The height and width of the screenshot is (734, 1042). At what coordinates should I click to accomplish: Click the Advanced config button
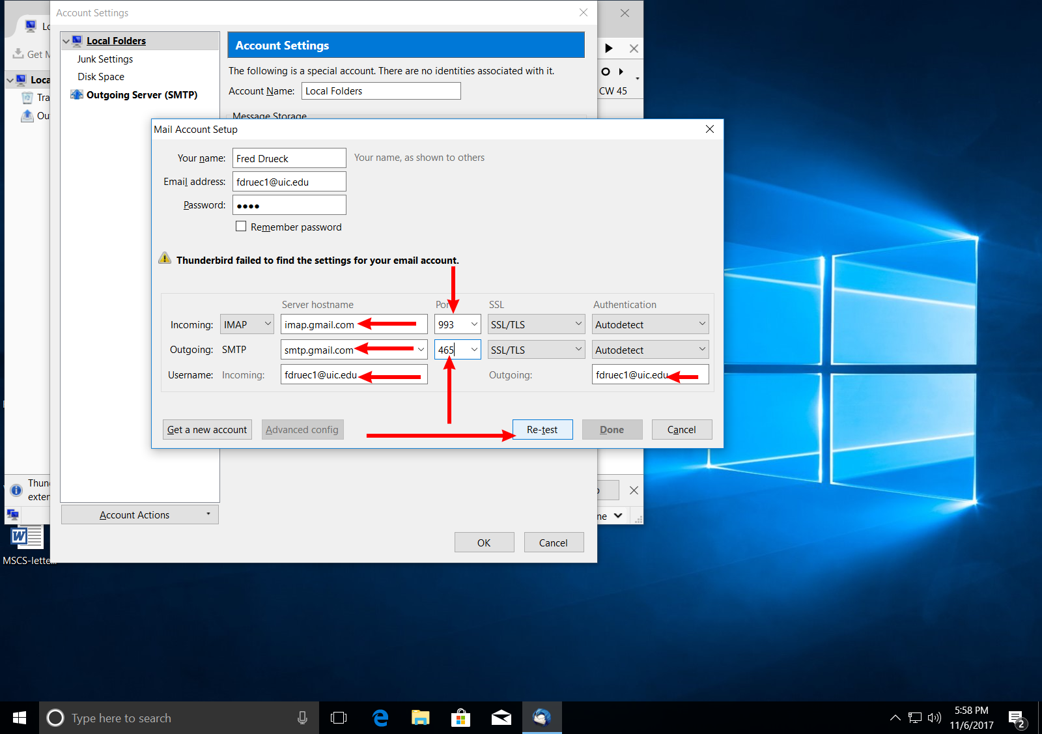[x=302, y=429]
